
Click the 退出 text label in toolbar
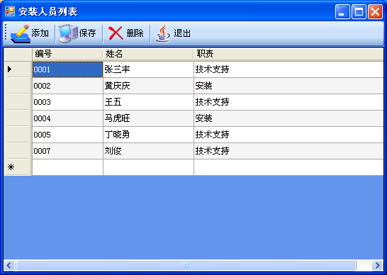[x=182, y=33]
